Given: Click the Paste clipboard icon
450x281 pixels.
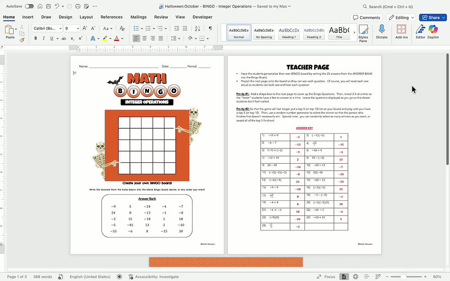Looking at the screenshot, I should [9, 30].
